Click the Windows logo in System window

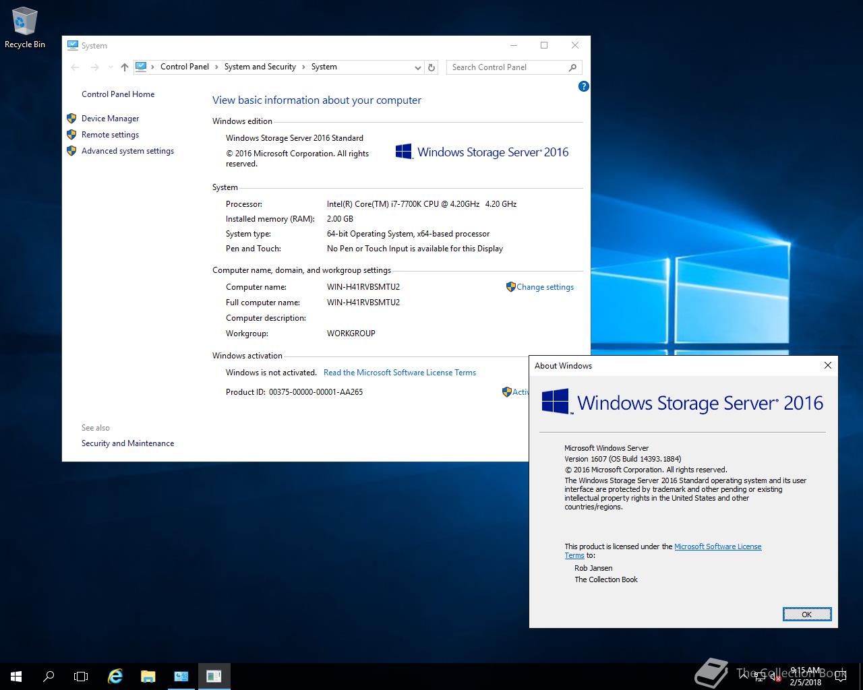pos(404,152)
